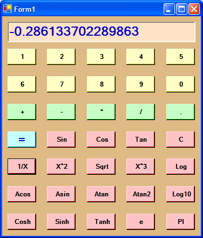Click the number 1 button

22,57
